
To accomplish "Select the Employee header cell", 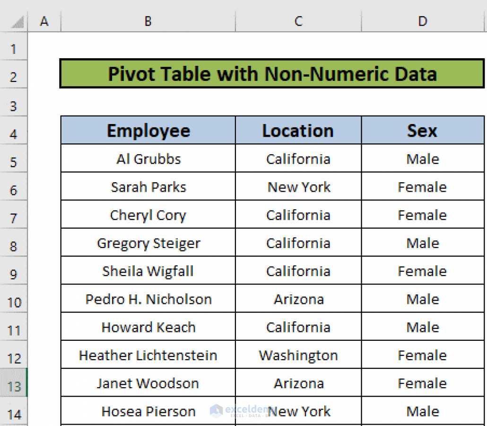I will [148, 130].
